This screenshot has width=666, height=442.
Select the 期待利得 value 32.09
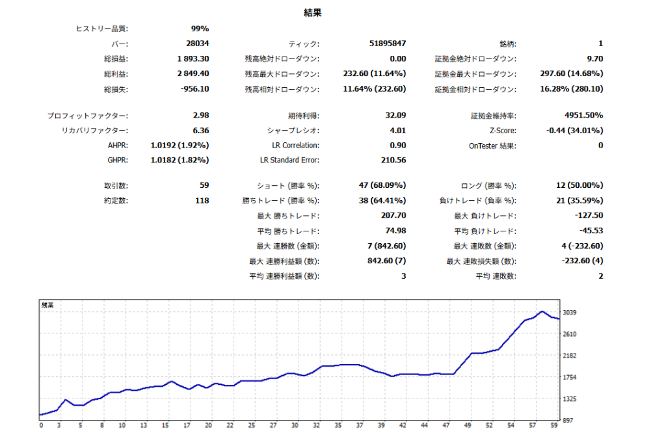(395, 115)
